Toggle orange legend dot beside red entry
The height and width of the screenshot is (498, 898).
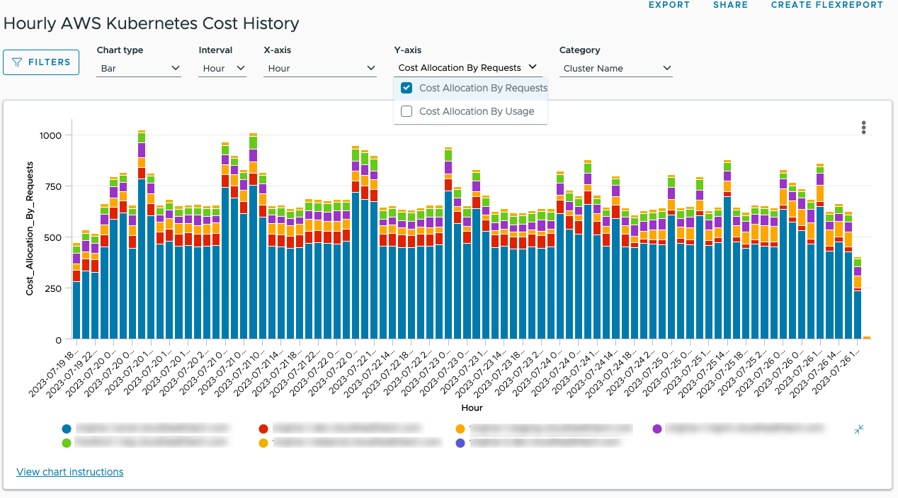[x=460, y=429]
